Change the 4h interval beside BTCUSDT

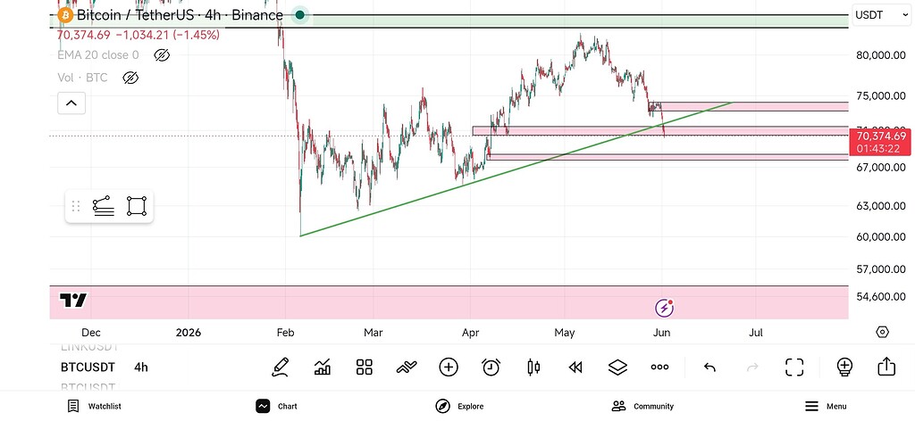[x=141, y=367]
